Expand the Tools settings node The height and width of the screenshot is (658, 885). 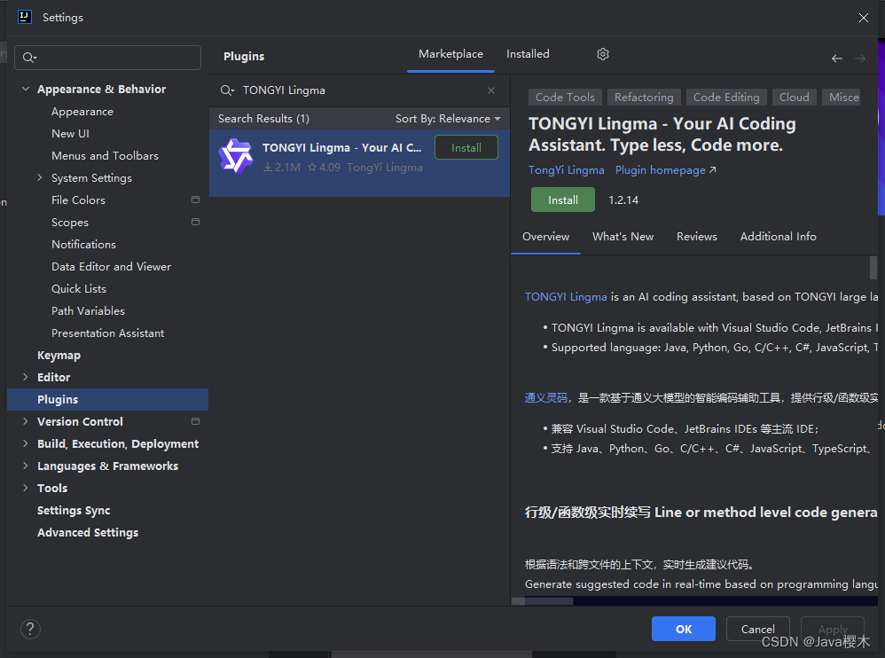pyautogui.click(x=26, y=488)
